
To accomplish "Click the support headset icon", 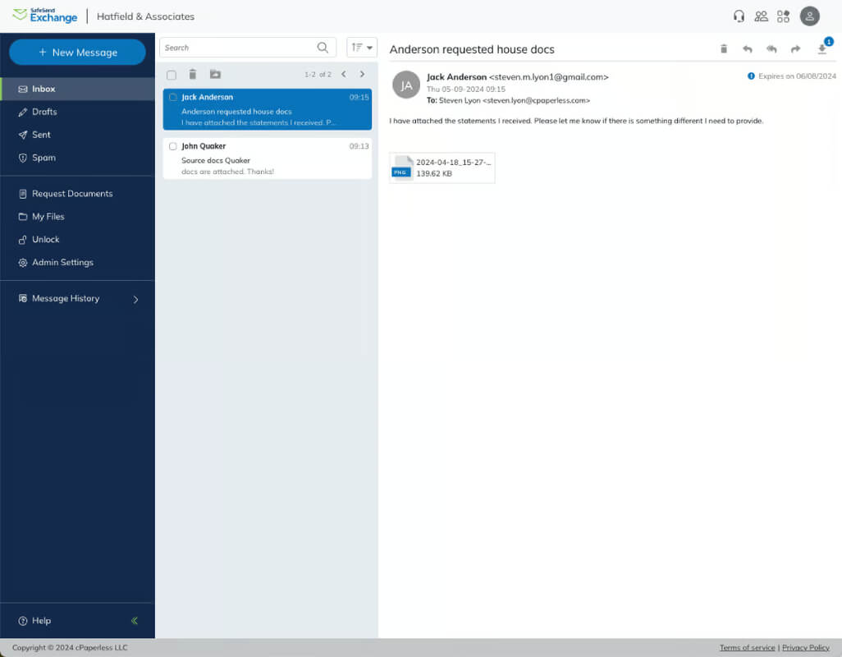I will pyautogui.click(x=739, y=16).
